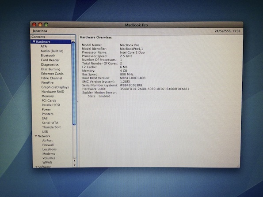Select Card Reader entry

coord(50,60)
